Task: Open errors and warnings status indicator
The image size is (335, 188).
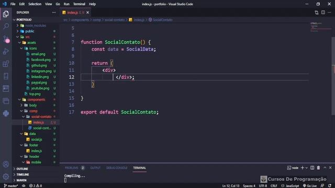Action: [36, 186]
